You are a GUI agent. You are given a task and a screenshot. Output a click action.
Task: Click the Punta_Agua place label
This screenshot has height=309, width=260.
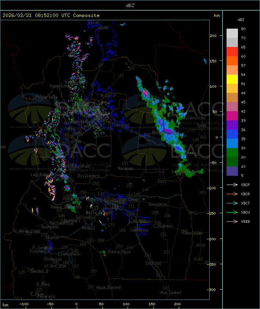tap(119, 252)
